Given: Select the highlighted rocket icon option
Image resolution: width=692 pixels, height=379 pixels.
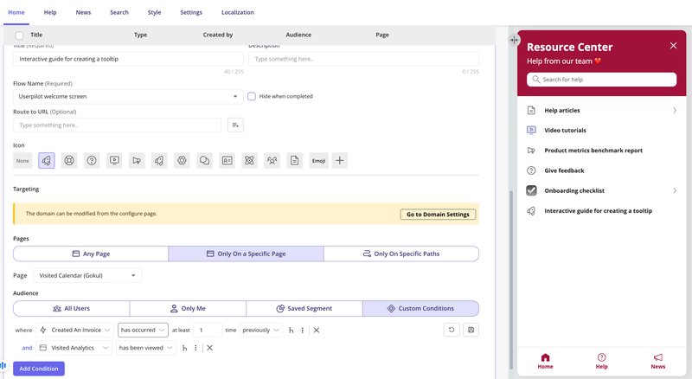Looking at the screenshot, I should [47, 160].
